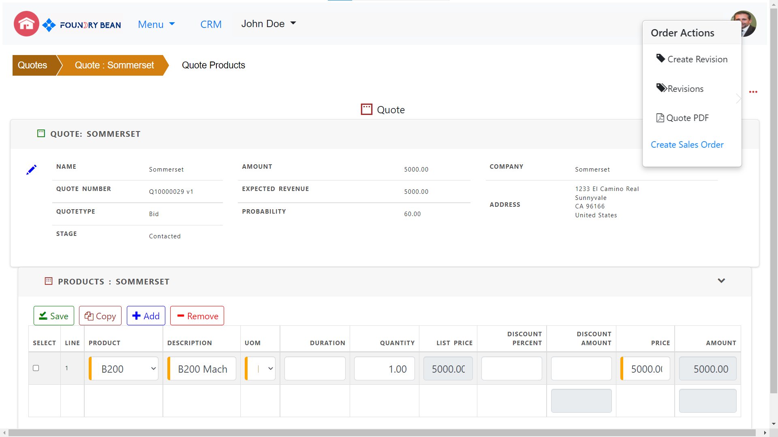Click the Quantity input field

tap(384, 369)
